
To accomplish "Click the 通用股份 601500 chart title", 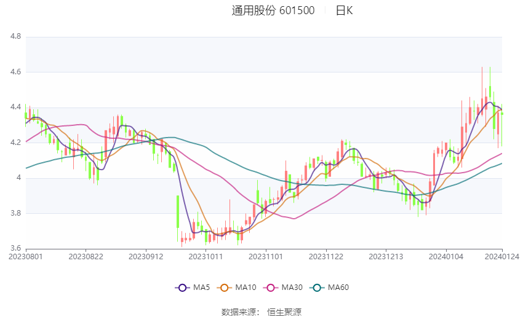I will tap(273, 10).
